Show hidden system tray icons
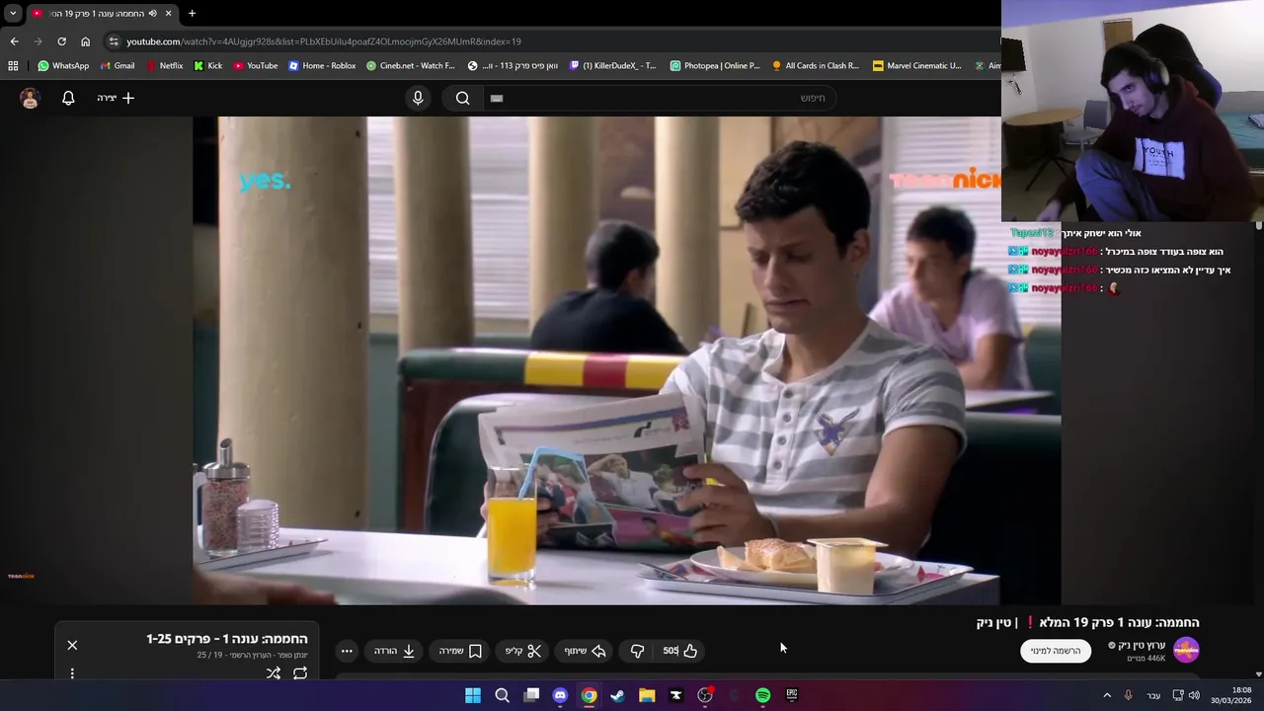Screen dimensions: 1264x711 (1107, 695)
